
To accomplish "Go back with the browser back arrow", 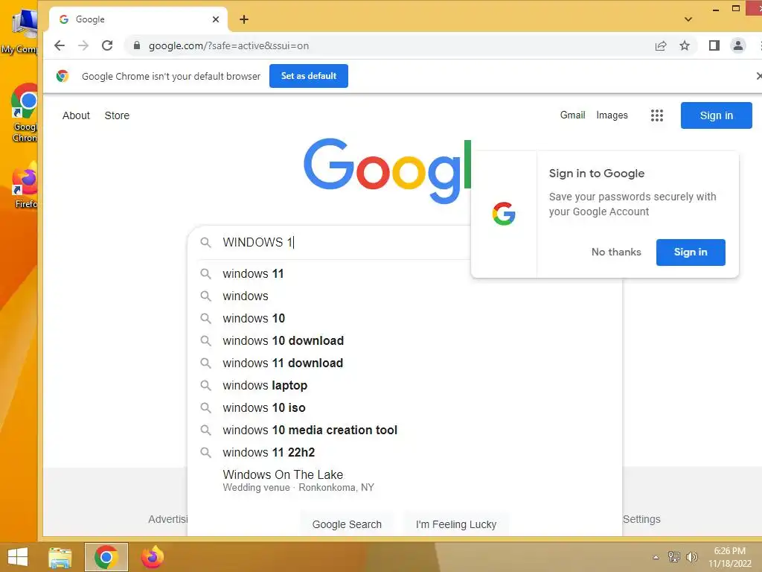I will (x=60, y=45).
